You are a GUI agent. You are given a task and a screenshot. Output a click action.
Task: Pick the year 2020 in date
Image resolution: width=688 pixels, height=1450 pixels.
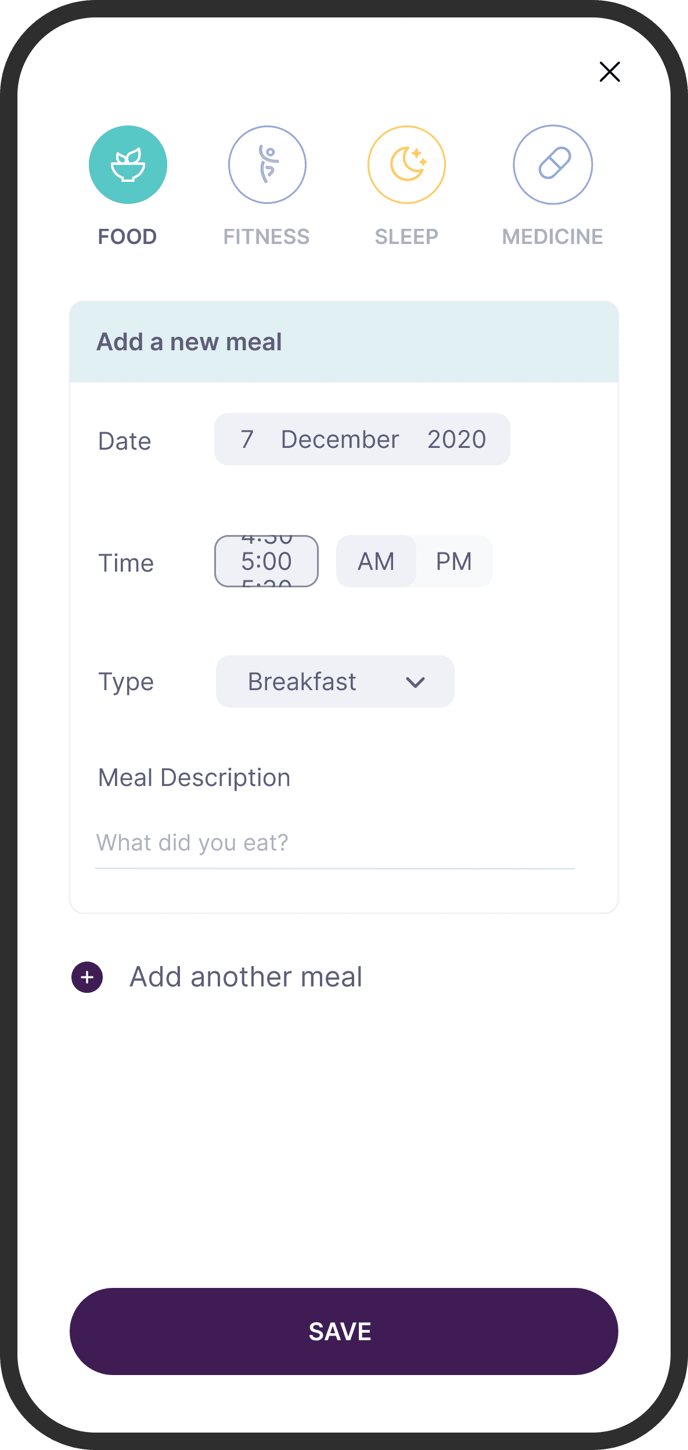coord(457,440)
